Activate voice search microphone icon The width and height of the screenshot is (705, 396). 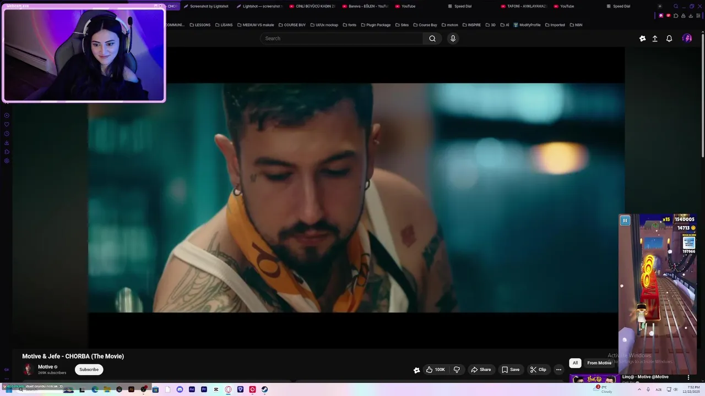point(453,38)
